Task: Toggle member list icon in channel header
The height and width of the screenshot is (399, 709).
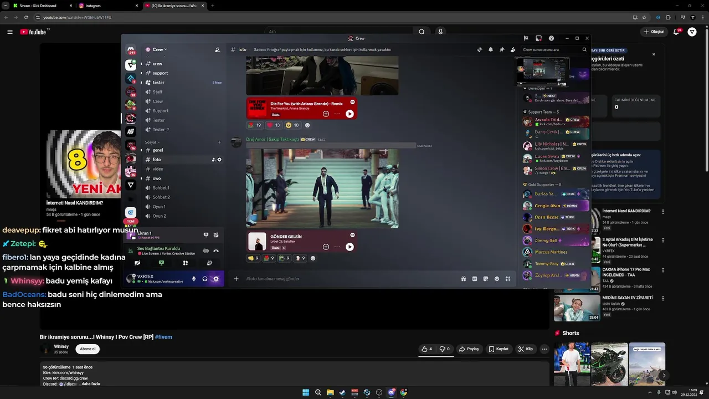Action: 513,50
